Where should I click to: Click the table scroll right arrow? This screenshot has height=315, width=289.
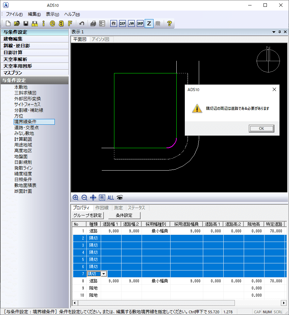pyautogui.click(x=284, y=303)
